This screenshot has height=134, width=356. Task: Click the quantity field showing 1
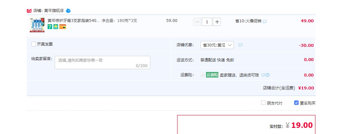point(207,22)
